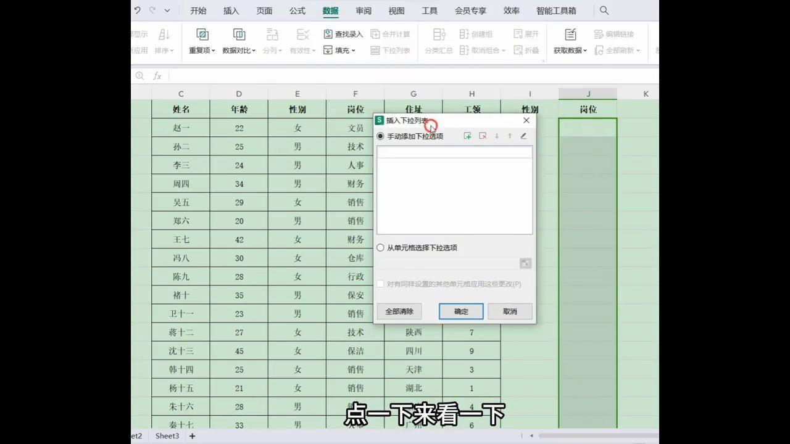The height and width of the screenshot is (444, 790).
Task: Switch to the 视图 ribbon tab
Action: click(397, 10)
